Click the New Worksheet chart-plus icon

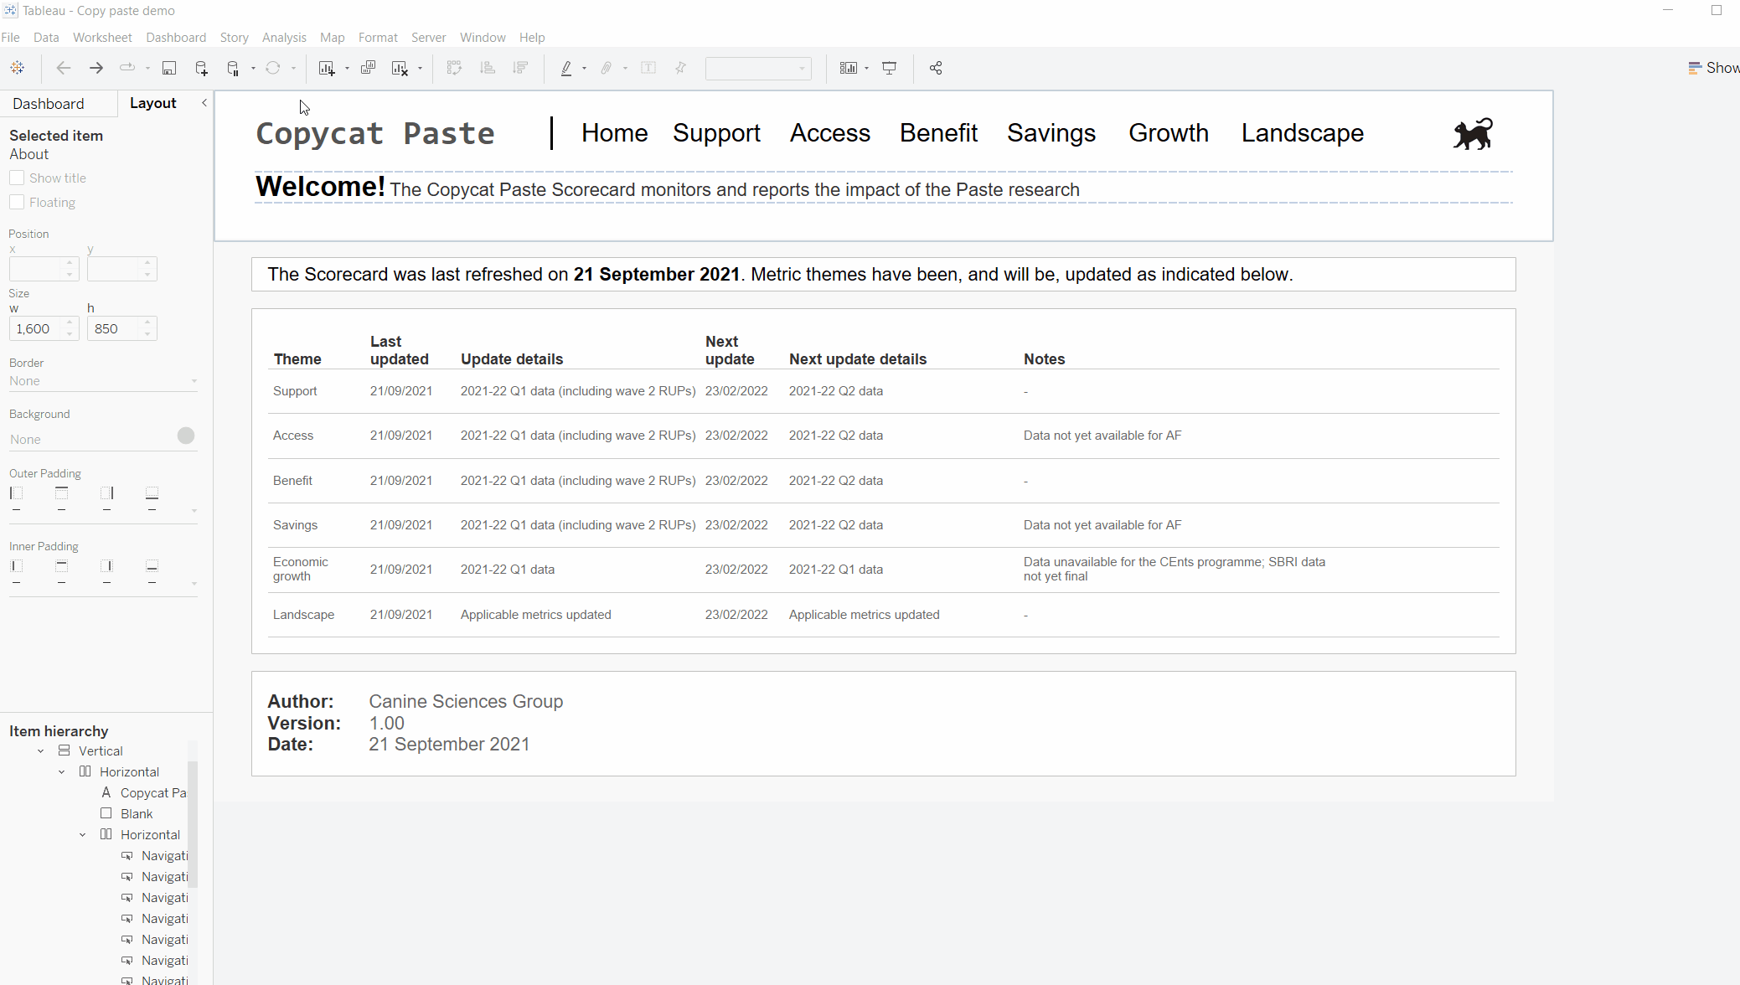coord(327,68)
